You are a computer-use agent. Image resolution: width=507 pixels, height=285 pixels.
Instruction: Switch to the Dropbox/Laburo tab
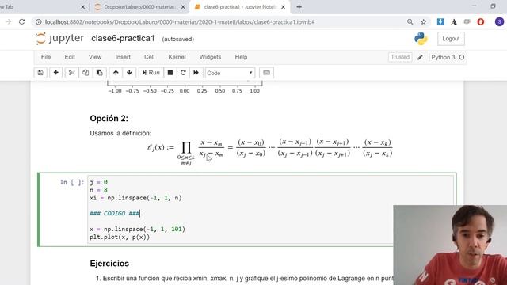click(x=139, y=7)
